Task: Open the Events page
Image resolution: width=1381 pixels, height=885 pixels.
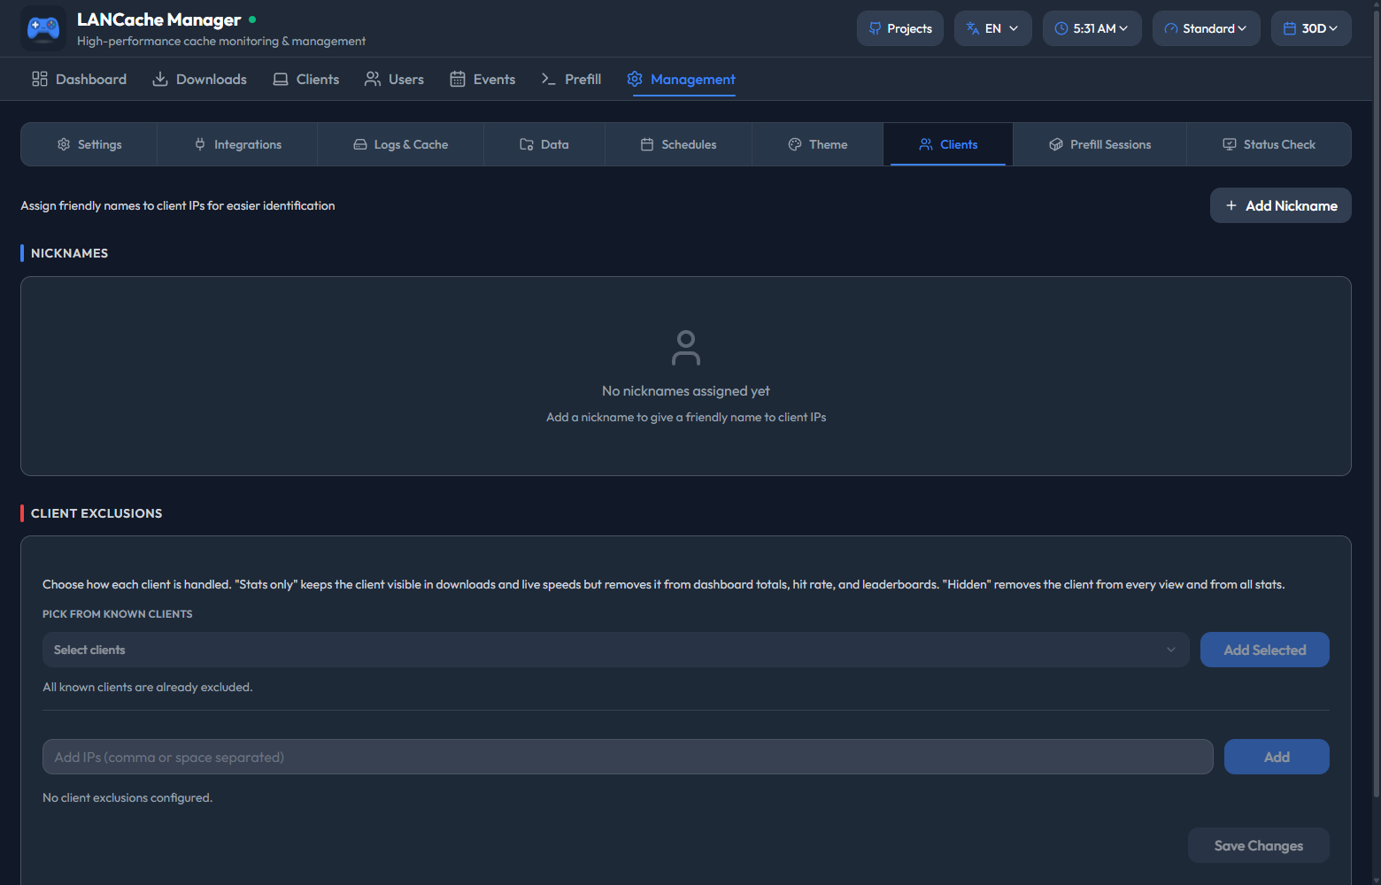Action: (x=482, y=79)
